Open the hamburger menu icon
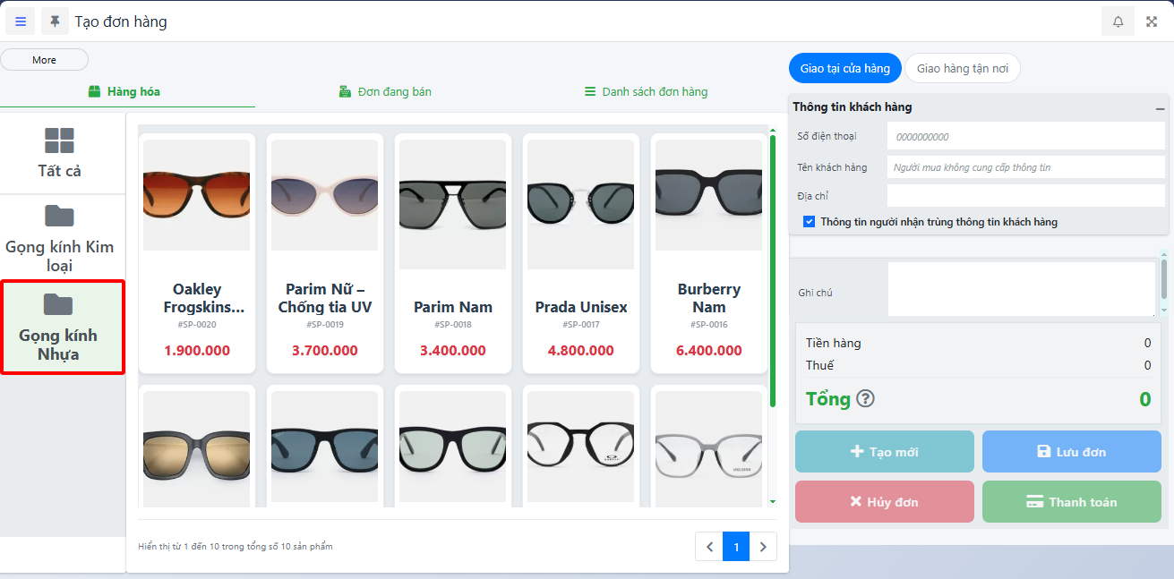This screenshot has width=1174, height=579. pos(21,21)
